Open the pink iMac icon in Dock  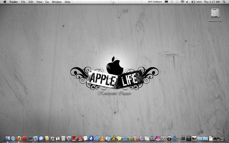pyautogui.click(x=158, y=138)
